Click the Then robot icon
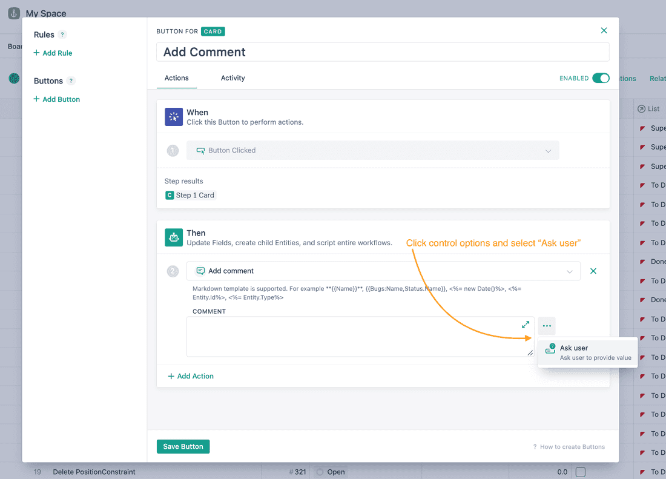 (174, 237)
